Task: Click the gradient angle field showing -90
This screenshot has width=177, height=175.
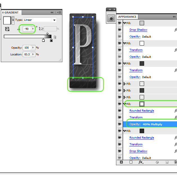Action: pos(27,29)
